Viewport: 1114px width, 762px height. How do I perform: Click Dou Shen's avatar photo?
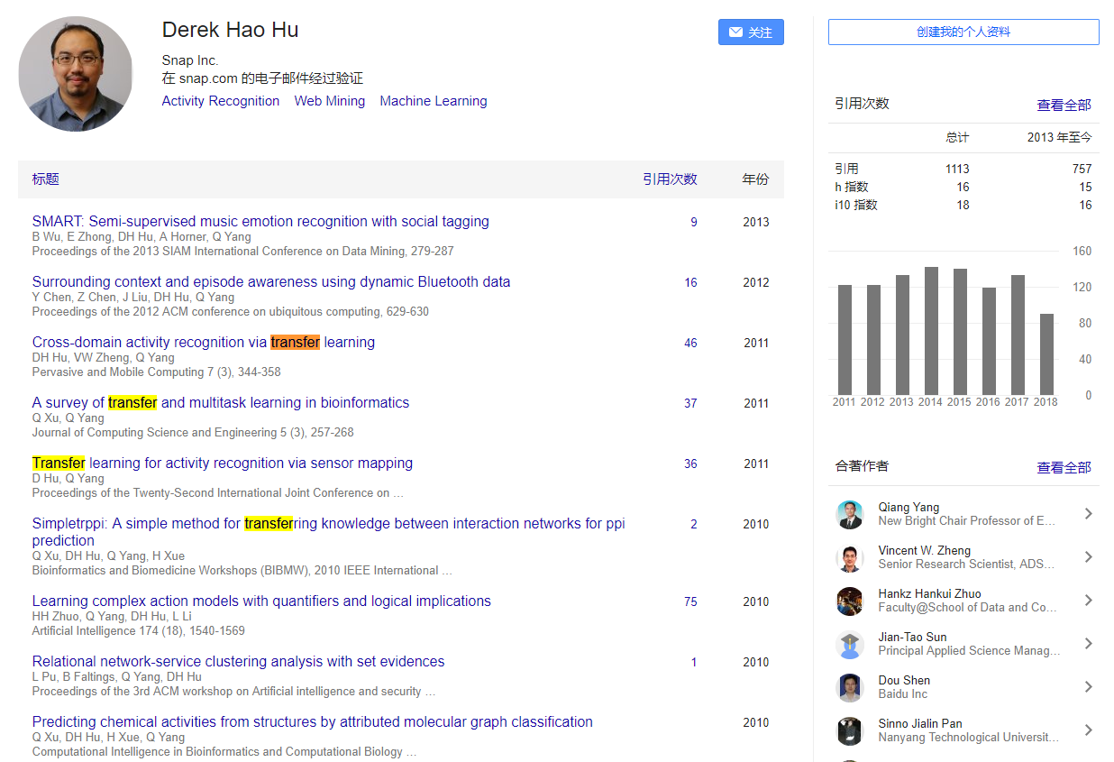pos(849,687)
